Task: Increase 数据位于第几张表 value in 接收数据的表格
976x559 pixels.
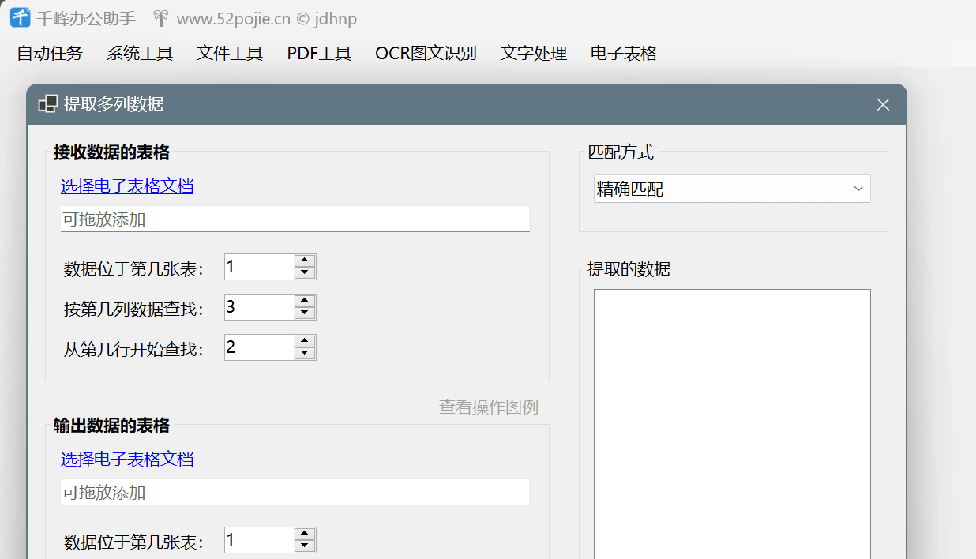Action: click(305, 261)
